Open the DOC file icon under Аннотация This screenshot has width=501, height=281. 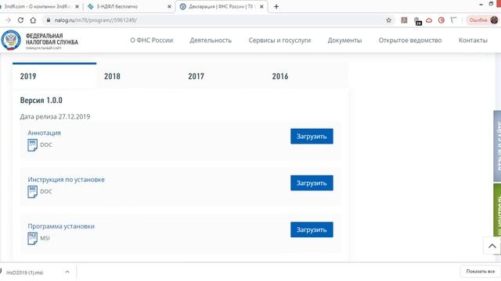[x=32, y=145]
